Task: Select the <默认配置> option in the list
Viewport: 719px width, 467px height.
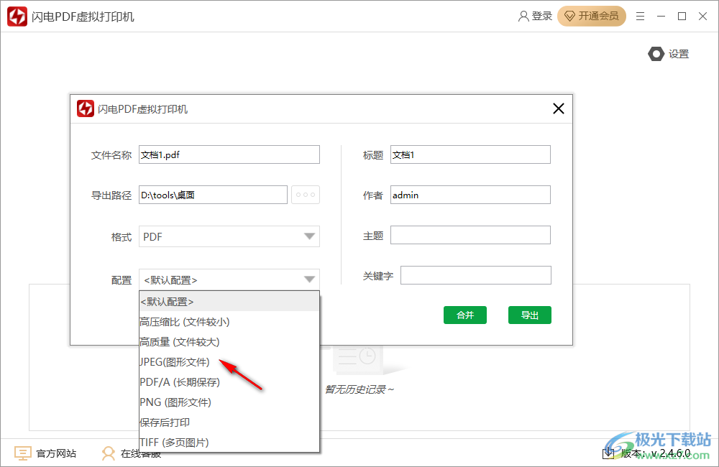Action: 229,302
